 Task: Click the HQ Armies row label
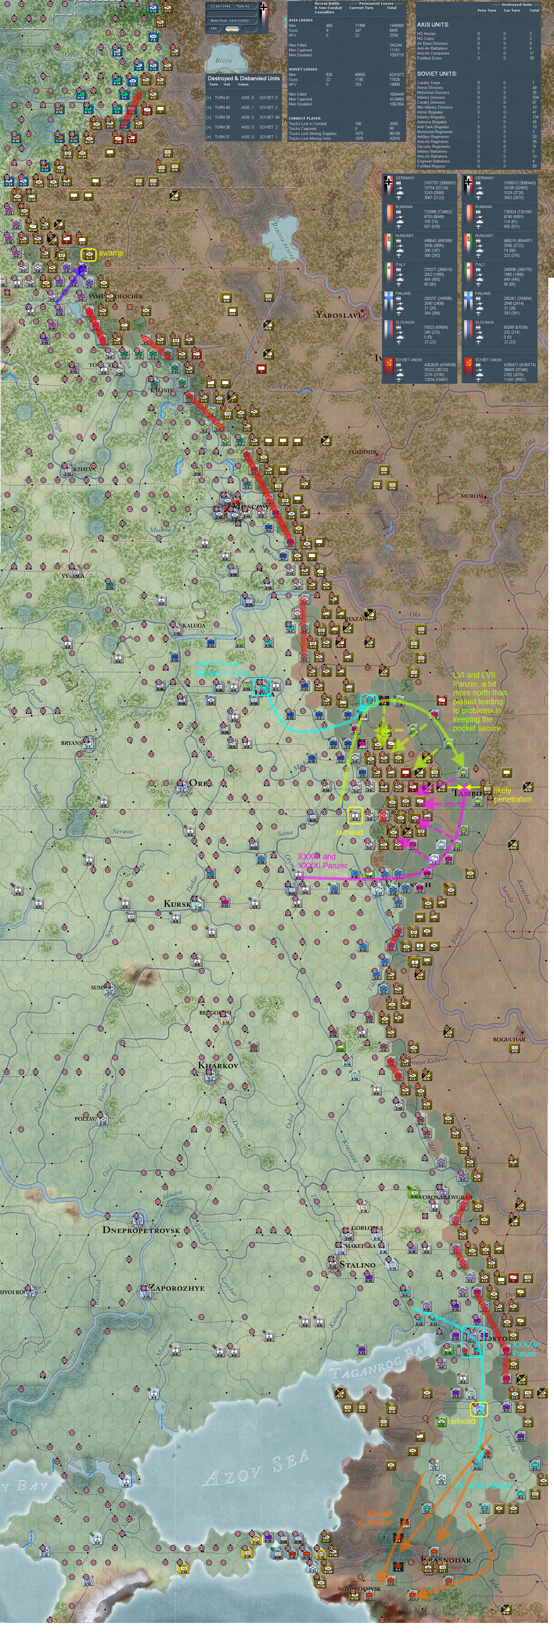(426, 33)
